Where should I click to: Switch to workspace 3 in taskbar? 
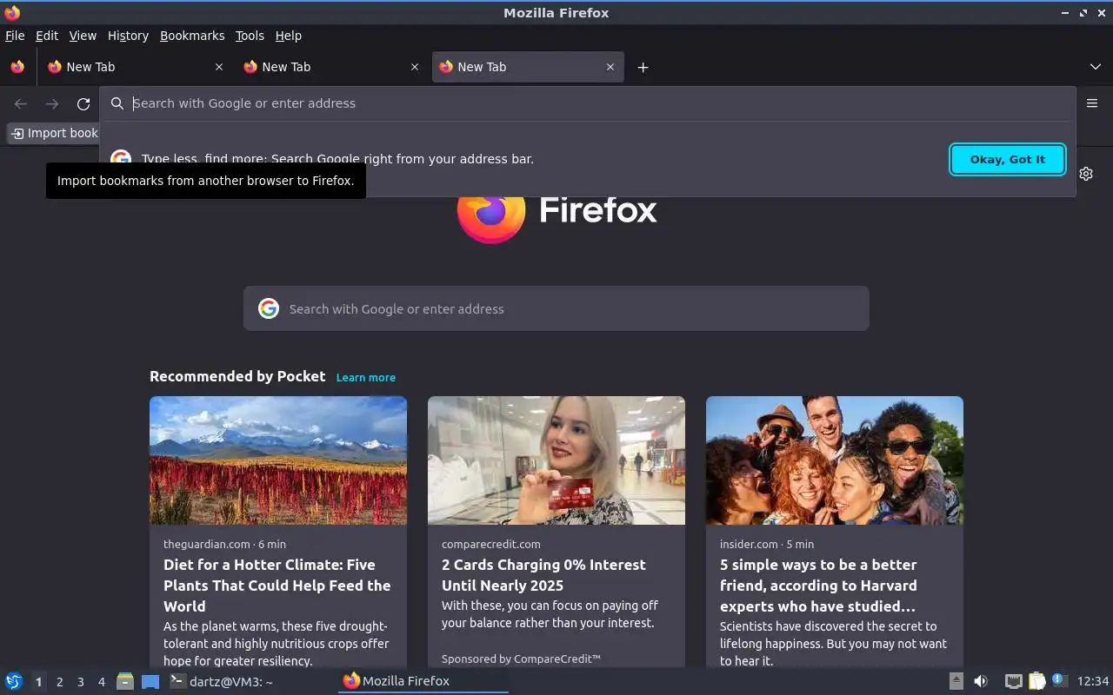pos(80,682)
